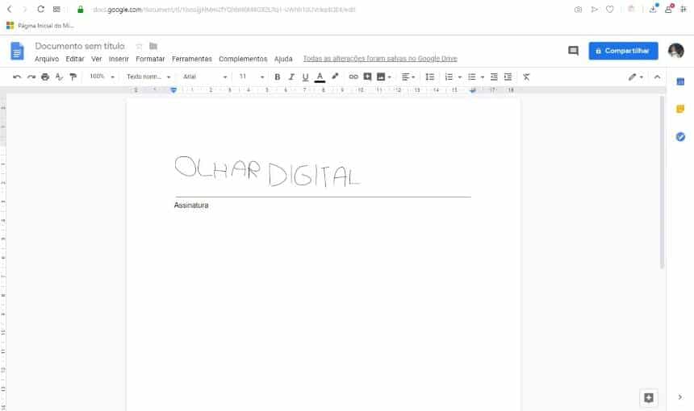Open paragraph style dropdown
694x411 pixels.
(x=148, y=77)
